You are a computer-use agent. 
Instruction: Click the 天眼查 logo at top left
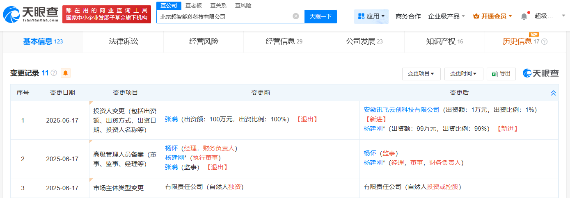(31, 14)
